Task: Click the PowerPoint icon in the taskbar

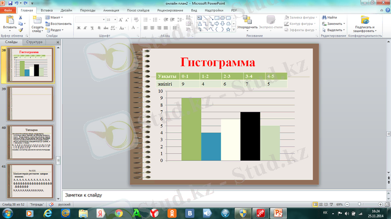Action: coord(279,213)
